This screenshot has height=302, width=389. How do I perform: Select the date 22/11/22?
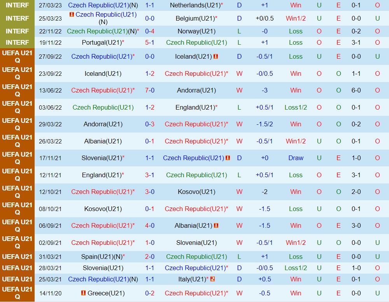[50, 31]
